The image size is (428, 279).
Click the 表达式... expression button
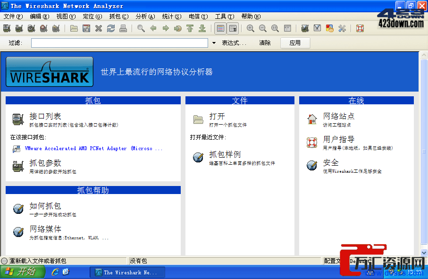234,43
